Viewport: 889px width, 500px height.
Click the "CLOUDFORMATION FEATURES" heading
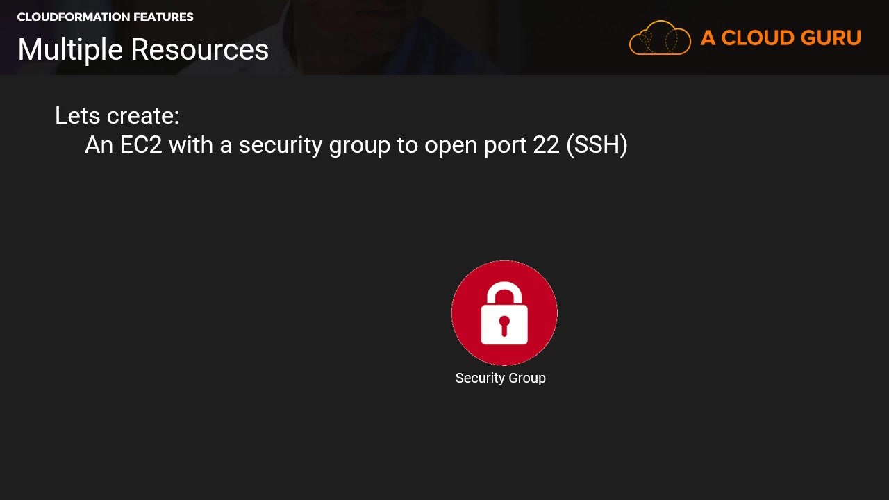tap(105, 17)
